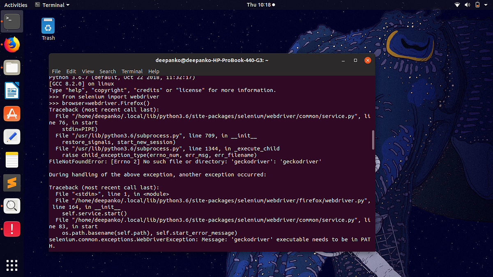Launch LibreOffice Writer from the dock

(x=12, y=90)
